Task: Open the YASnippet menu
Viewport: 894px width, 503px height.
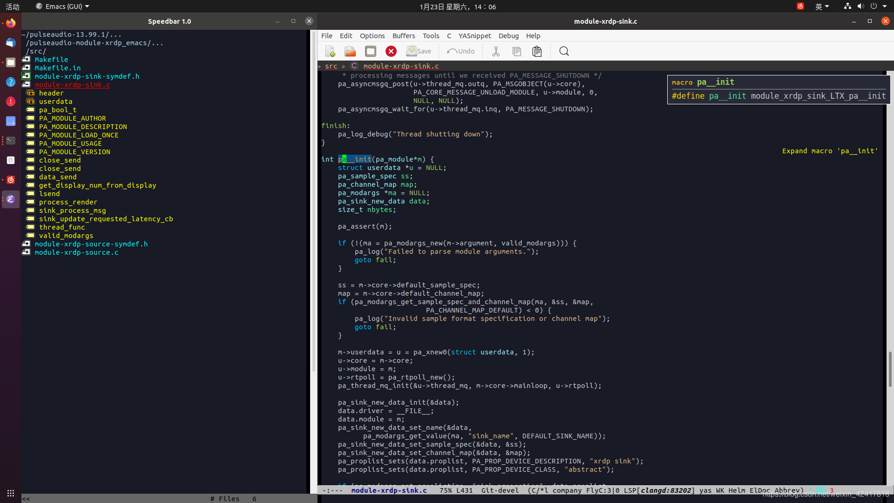Action: (x=474, y=36)
